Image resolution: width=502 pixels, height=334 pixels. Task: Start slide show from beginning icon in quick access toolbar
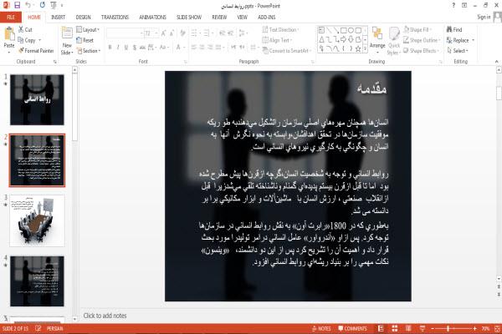point(54,5)
